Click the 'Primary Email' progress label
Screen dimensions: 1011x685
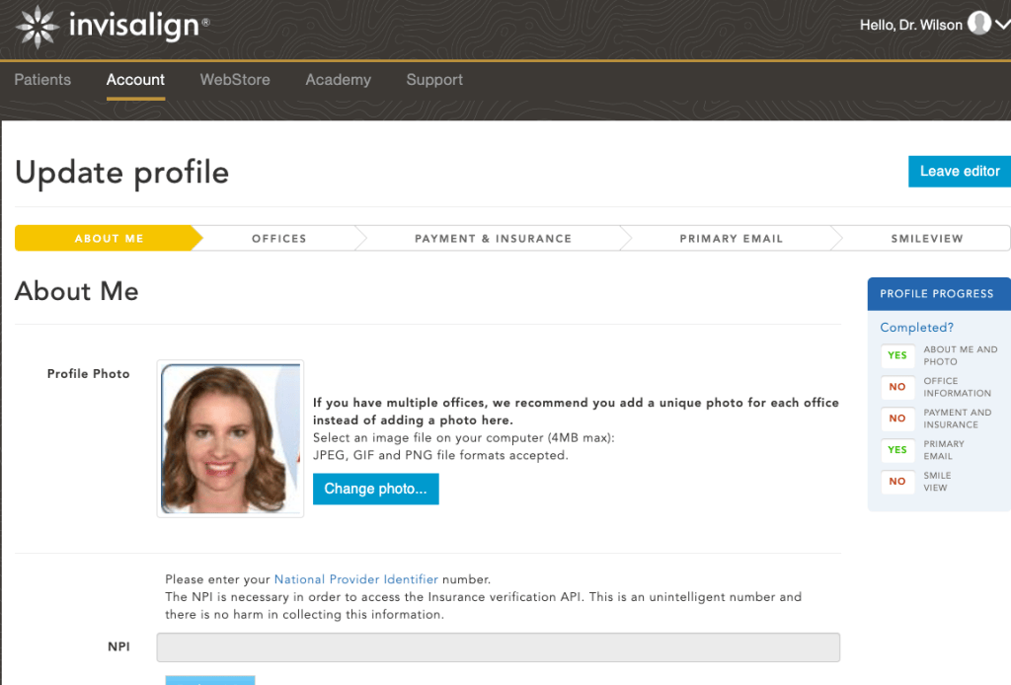[943, 450]
